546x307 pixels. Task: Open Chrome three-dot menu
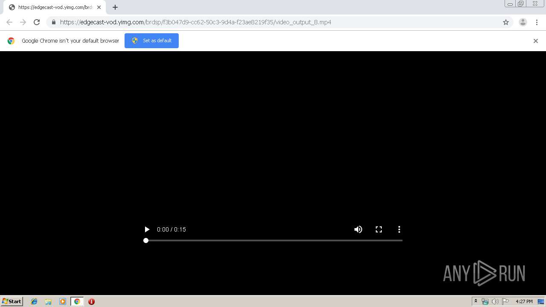click(537, 22)
